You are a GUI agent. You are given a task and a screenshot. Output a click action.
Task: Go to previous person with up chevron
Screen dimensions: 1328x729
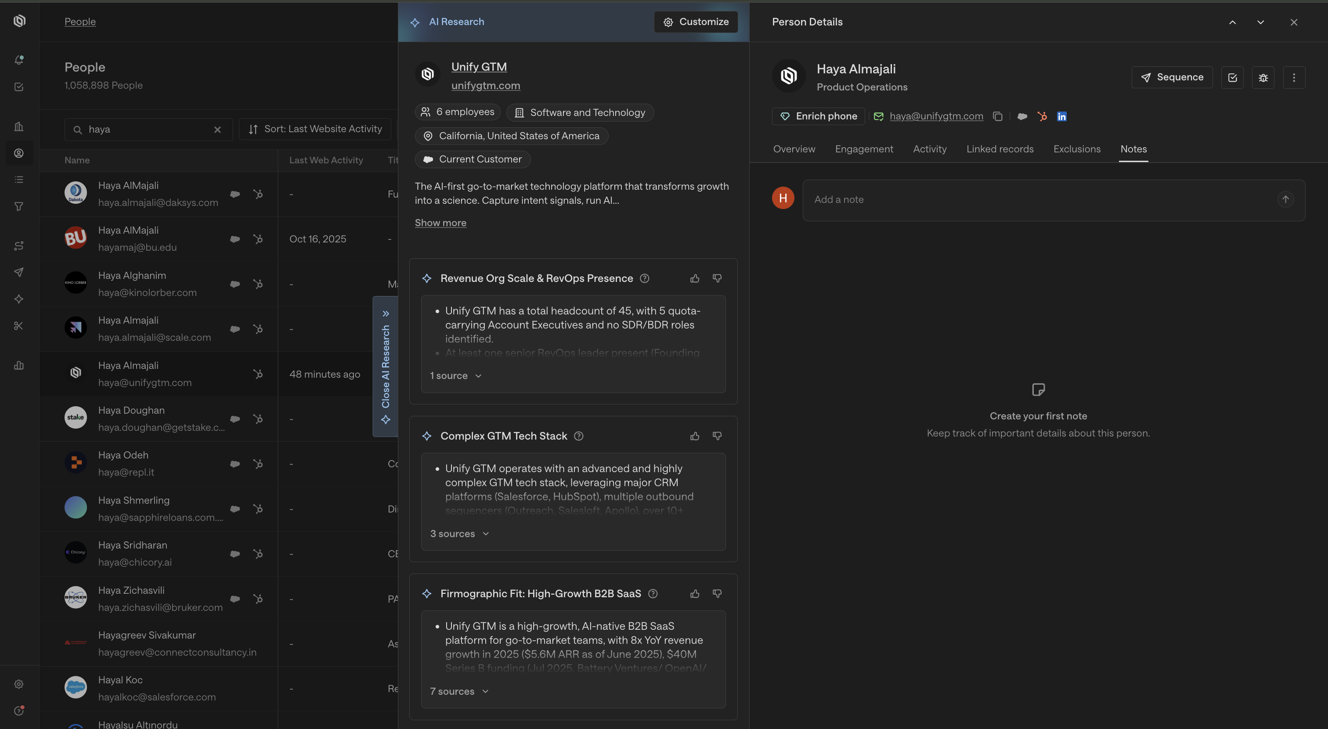tap(1233, 22)
